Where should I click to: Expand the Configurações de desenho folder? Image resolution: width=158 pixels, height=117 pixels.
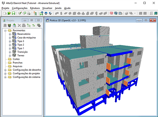(5, 70)
